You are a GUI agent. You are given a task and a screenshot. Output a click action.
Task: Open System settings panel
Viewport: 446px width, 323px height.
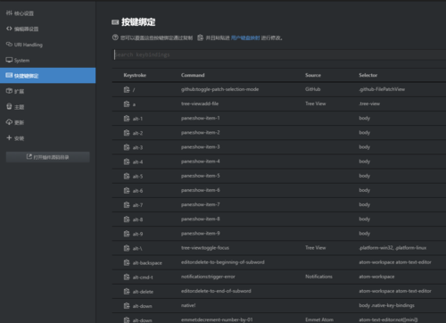click(x=47, y=60)
